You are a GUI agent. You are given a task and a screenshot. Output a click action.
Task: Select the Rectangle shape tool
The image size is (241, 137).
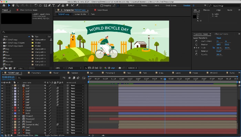(45, 6)
